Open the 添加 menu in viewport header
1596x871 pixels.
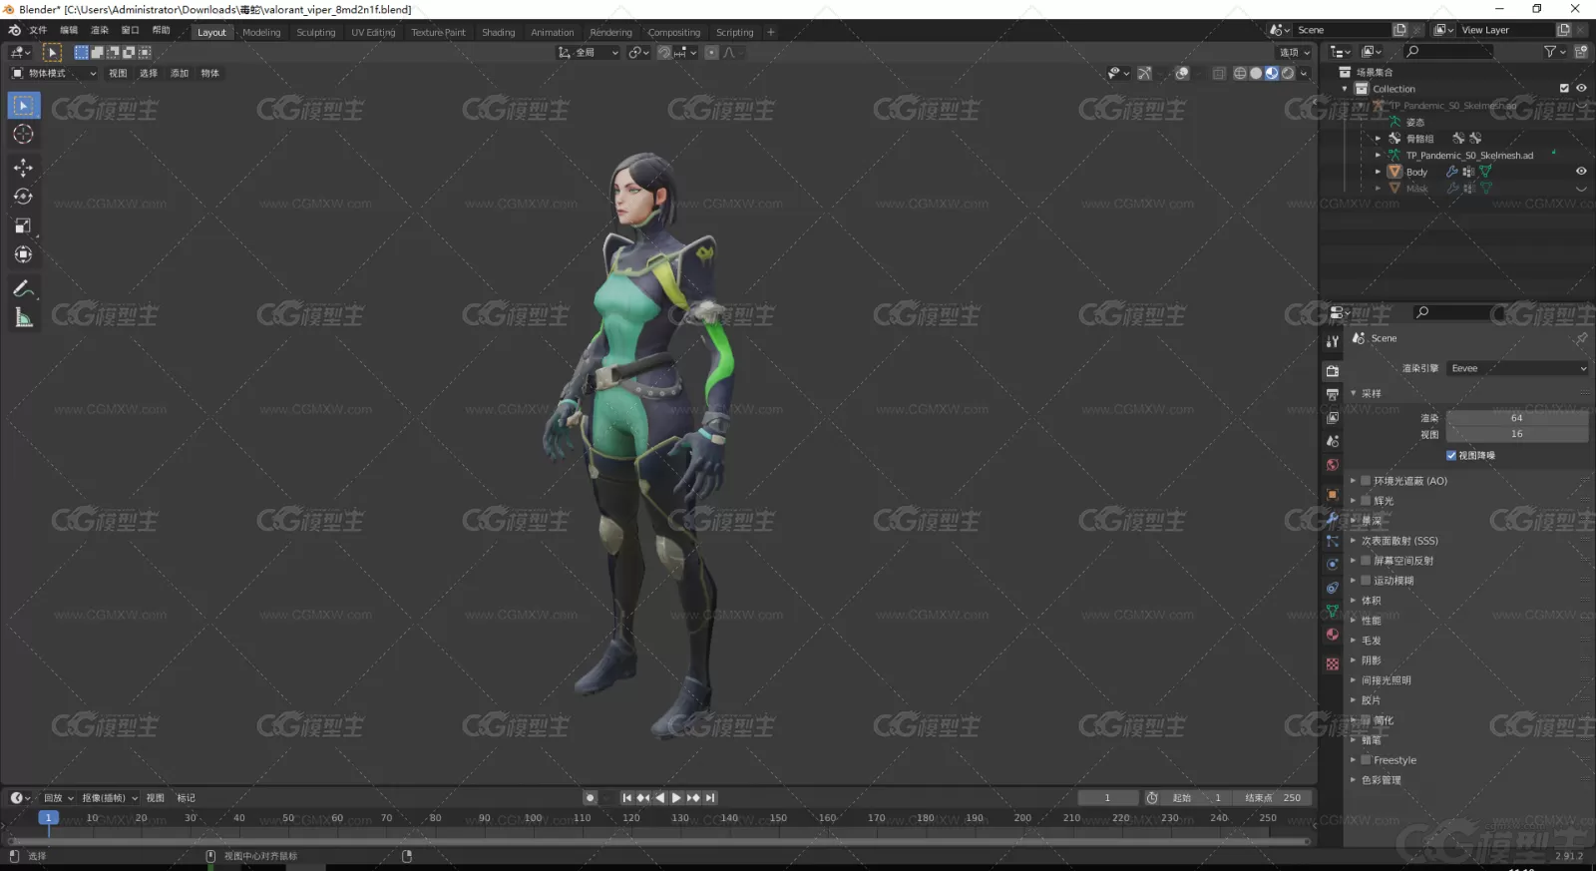click(180, 74)
